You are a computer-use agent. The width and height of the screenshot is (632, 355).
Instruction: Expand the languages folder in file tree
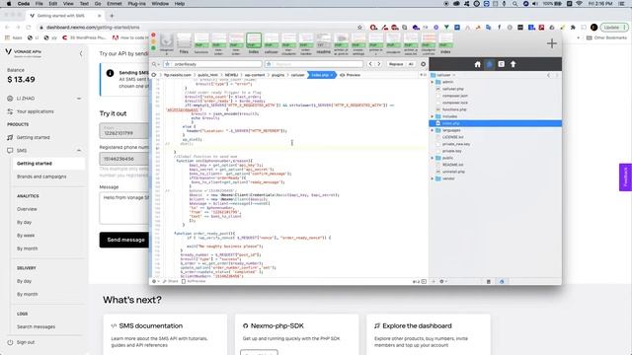pyautogui.click(x=433, y=130)
